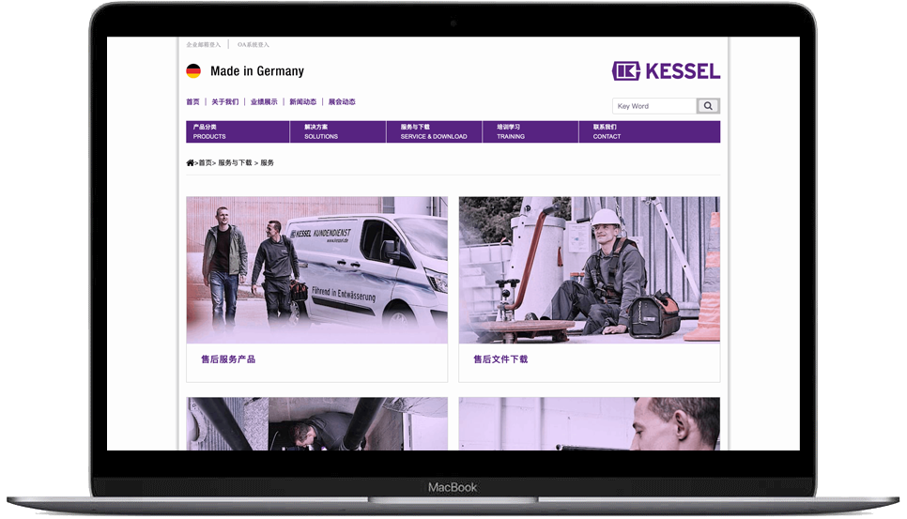Image resolution: width=907 pixels, height=519 pixels.
Task: Click the German flag icon
Action: [x=193, y=71]
